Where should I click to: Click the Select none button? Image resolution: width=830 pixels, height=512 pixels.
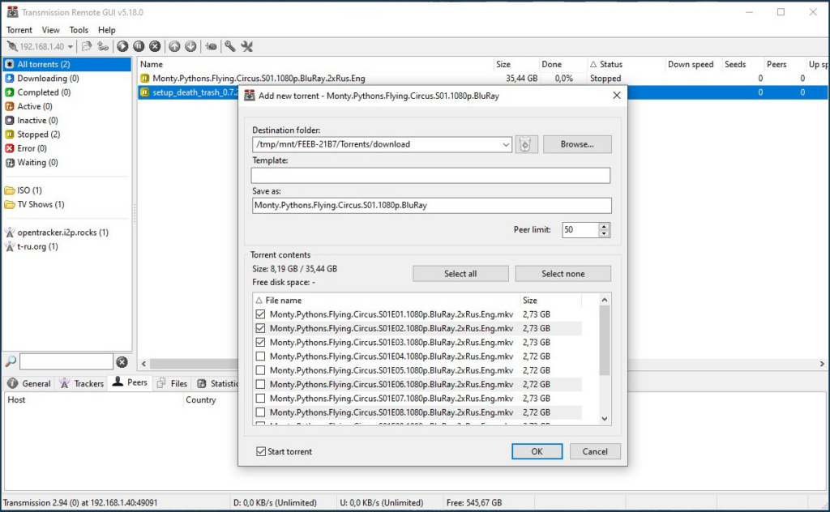tap(563, 274)
